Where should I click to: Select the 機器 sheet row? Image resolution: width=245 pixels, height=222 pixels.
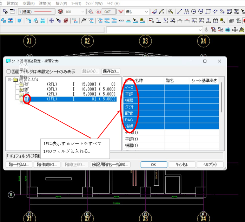[171, 100]
